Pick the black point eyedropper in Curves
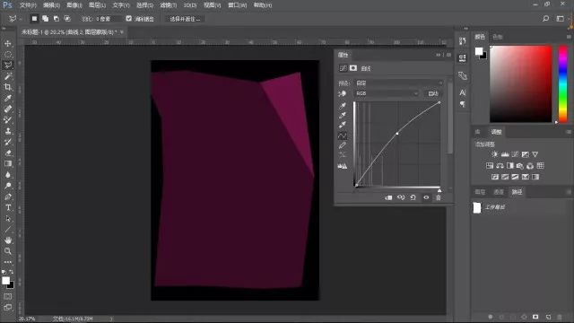Screen dimensions: 574x323 click(x=343, y=106)
